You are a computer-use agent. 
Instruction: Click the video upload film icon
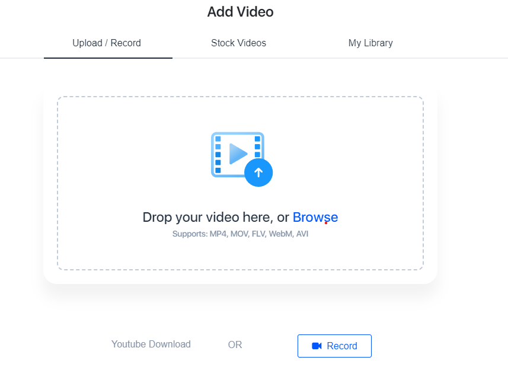pos(242,159)
